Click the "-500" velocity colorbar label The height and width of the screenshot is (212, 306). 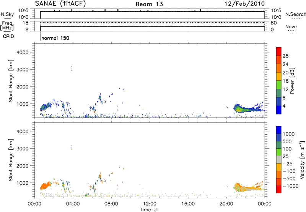(x=289, y=178)
